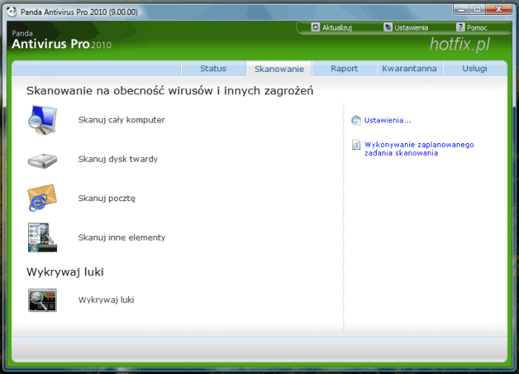Switch to the Raport tab
This screenshot has height=374, width=519.
(x=344, y=69)
